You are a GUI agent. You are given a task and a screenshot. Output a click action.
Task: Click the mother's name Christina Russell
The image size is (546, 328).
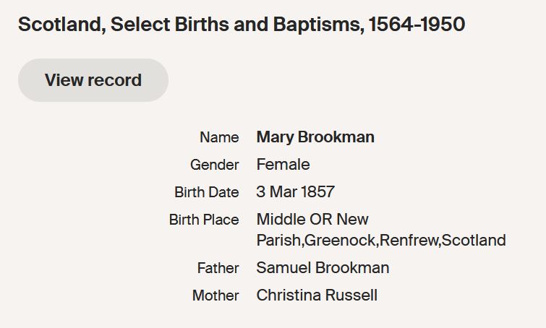click(317, 295)
